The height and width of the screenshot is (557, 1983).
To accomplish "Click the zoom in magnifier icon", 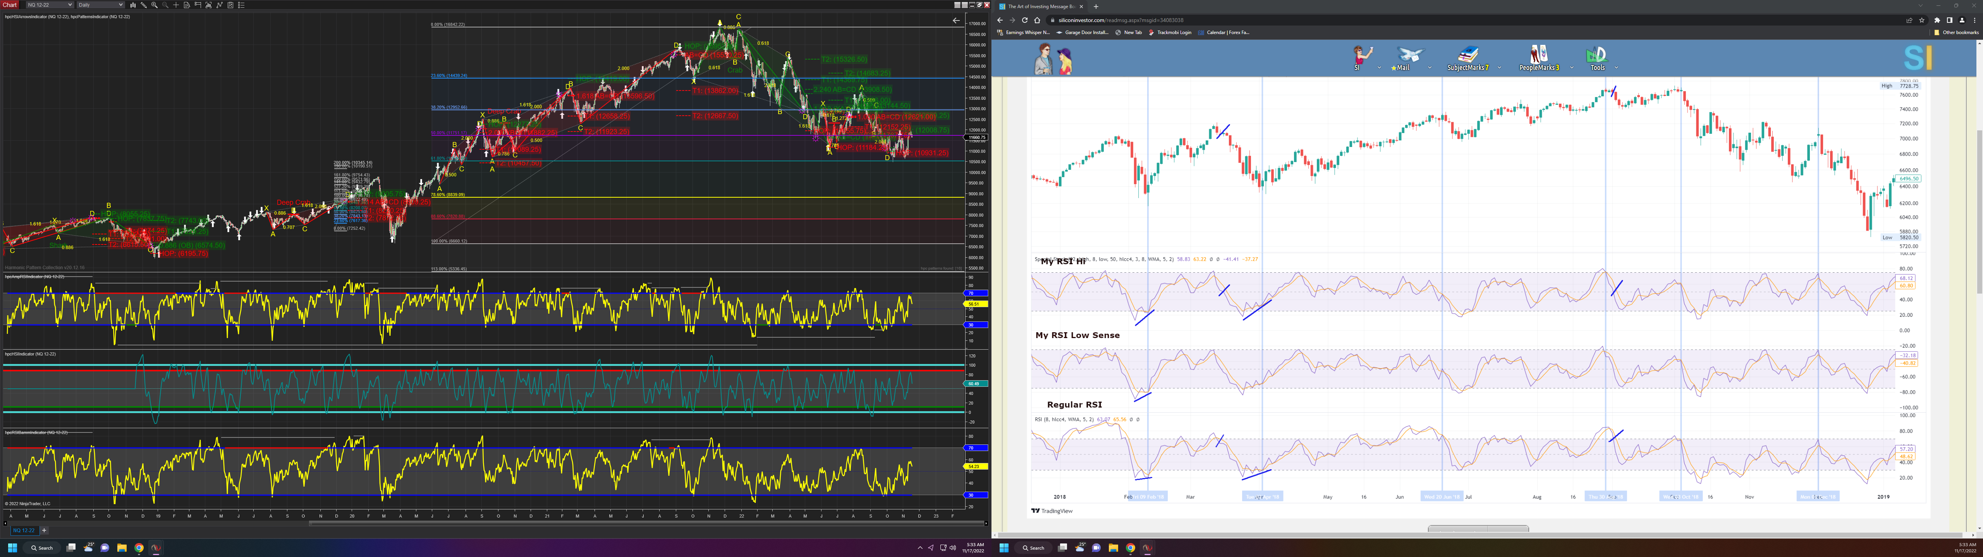I will (x=155, y=5).
